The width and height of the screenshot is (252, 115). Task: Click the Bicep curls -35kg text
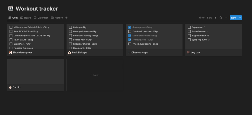(x=82, y=48)
